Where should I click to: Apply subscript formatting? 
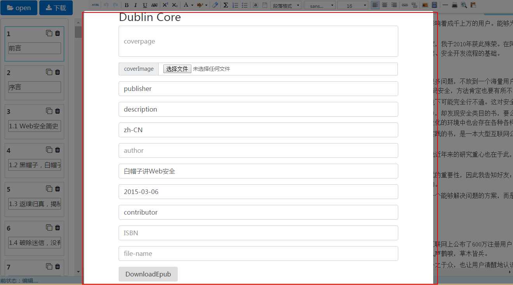point(175,5)
